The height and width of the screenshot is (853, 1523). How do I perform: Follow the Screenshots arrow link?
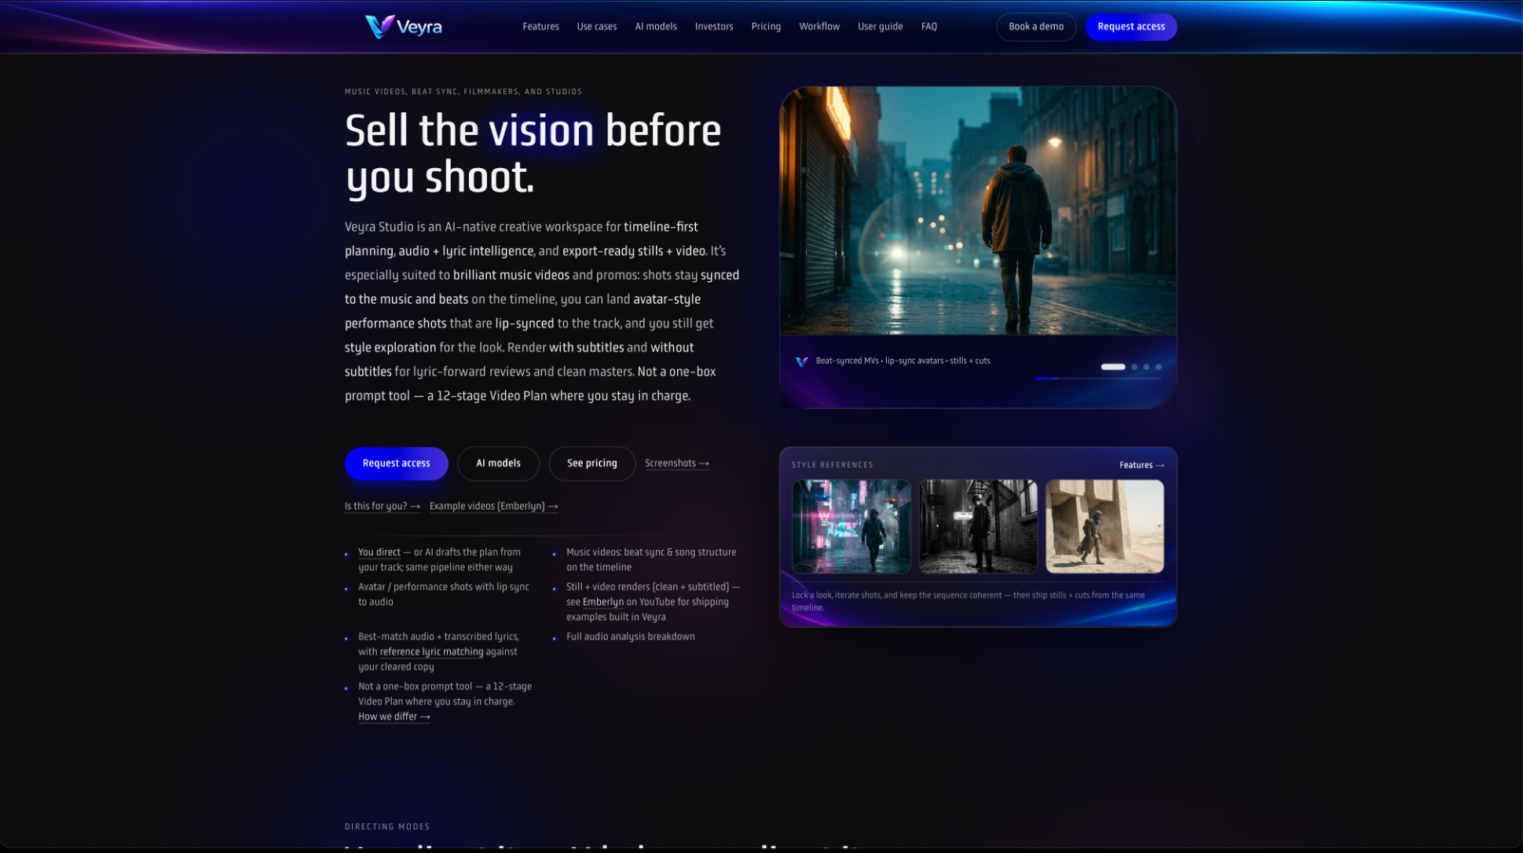coord(677,463)
